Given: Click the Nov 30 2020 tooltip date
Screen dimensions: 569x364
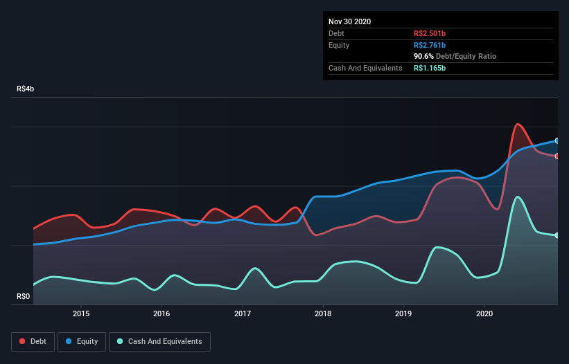Looking at the screenshot, I should (x=350, y=21).
